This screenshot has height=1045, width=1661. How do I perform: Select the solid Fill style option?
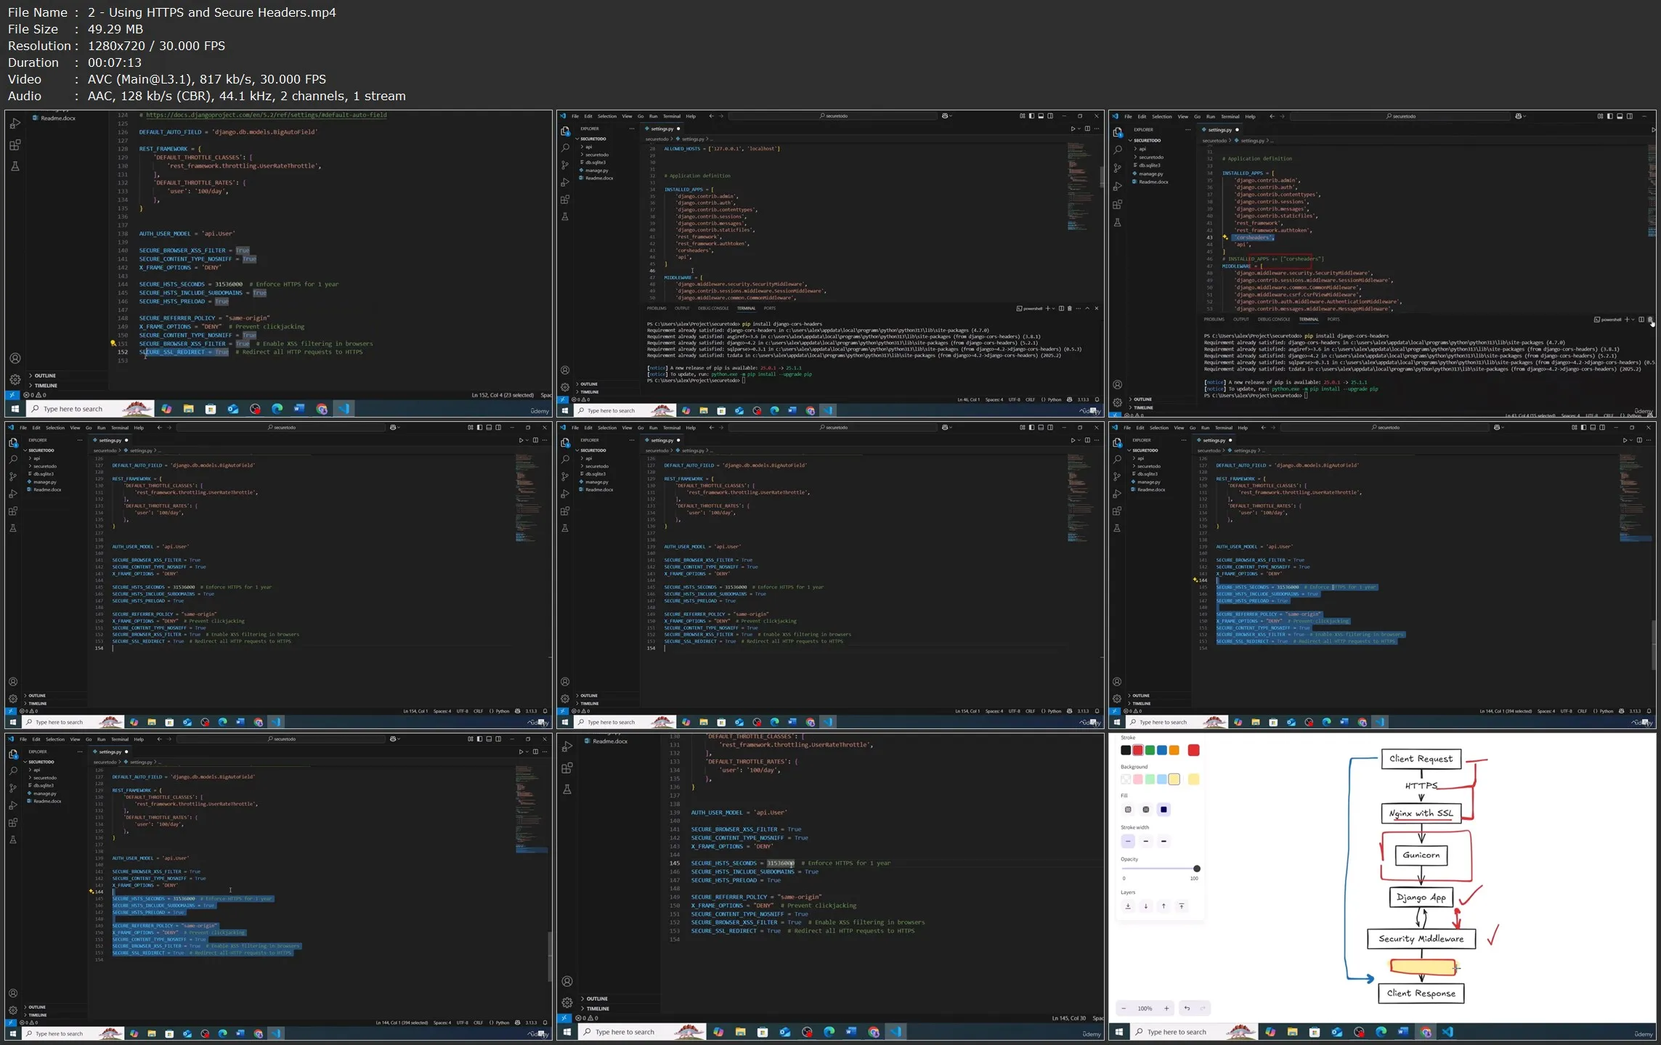[x=1163, y=809]
